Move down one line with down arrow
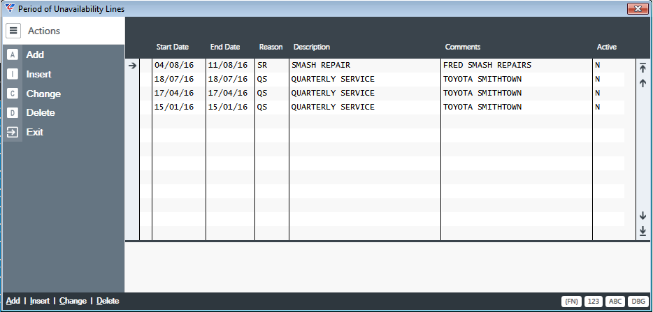The image size is (653, 312). 643,216
